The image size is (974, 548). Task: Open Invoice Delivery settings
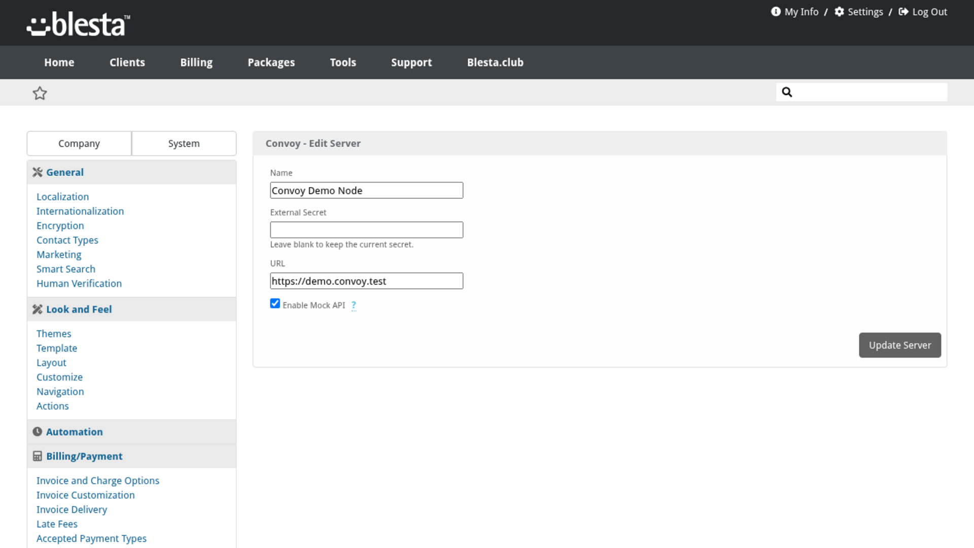point(72,509)
